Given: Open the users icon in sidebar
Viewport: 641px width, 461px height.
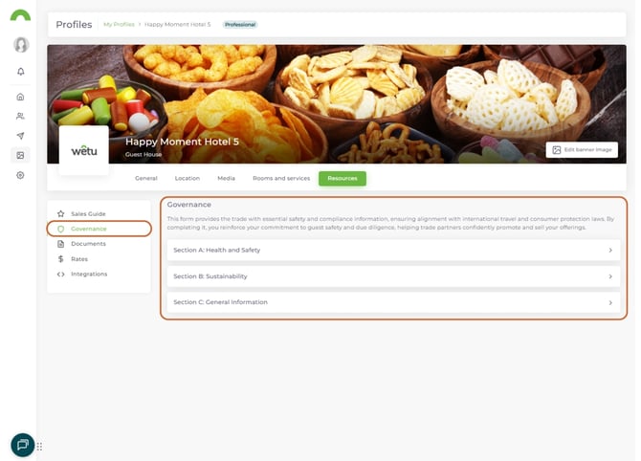Looking at the screenshot, I should [x=20, y=116].
